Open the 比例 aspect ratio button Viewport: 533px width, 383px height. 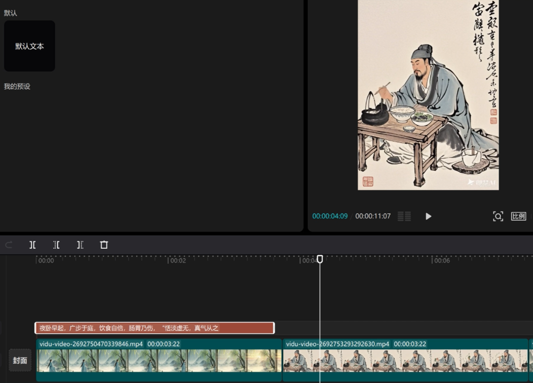point(518,216)
